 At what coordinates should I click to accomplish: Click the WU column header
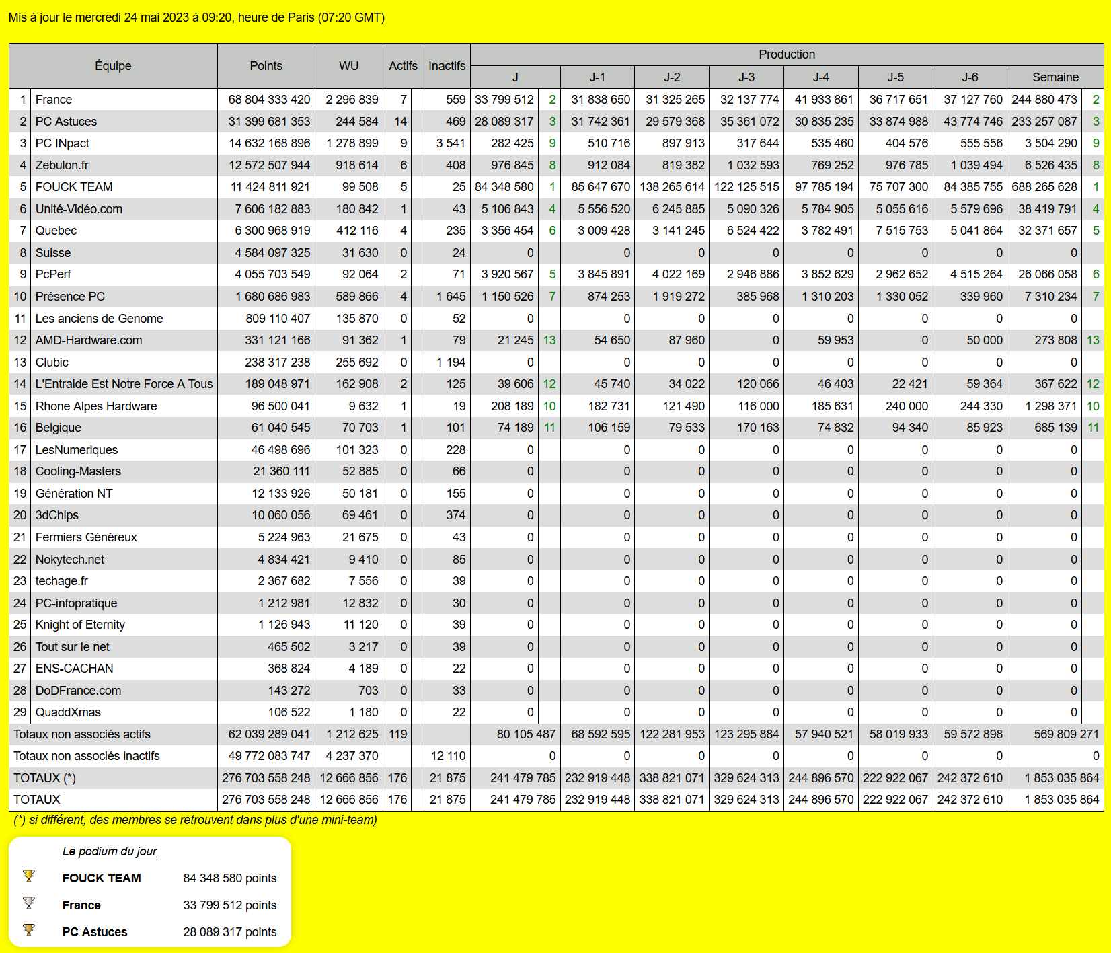coord(348,66)
